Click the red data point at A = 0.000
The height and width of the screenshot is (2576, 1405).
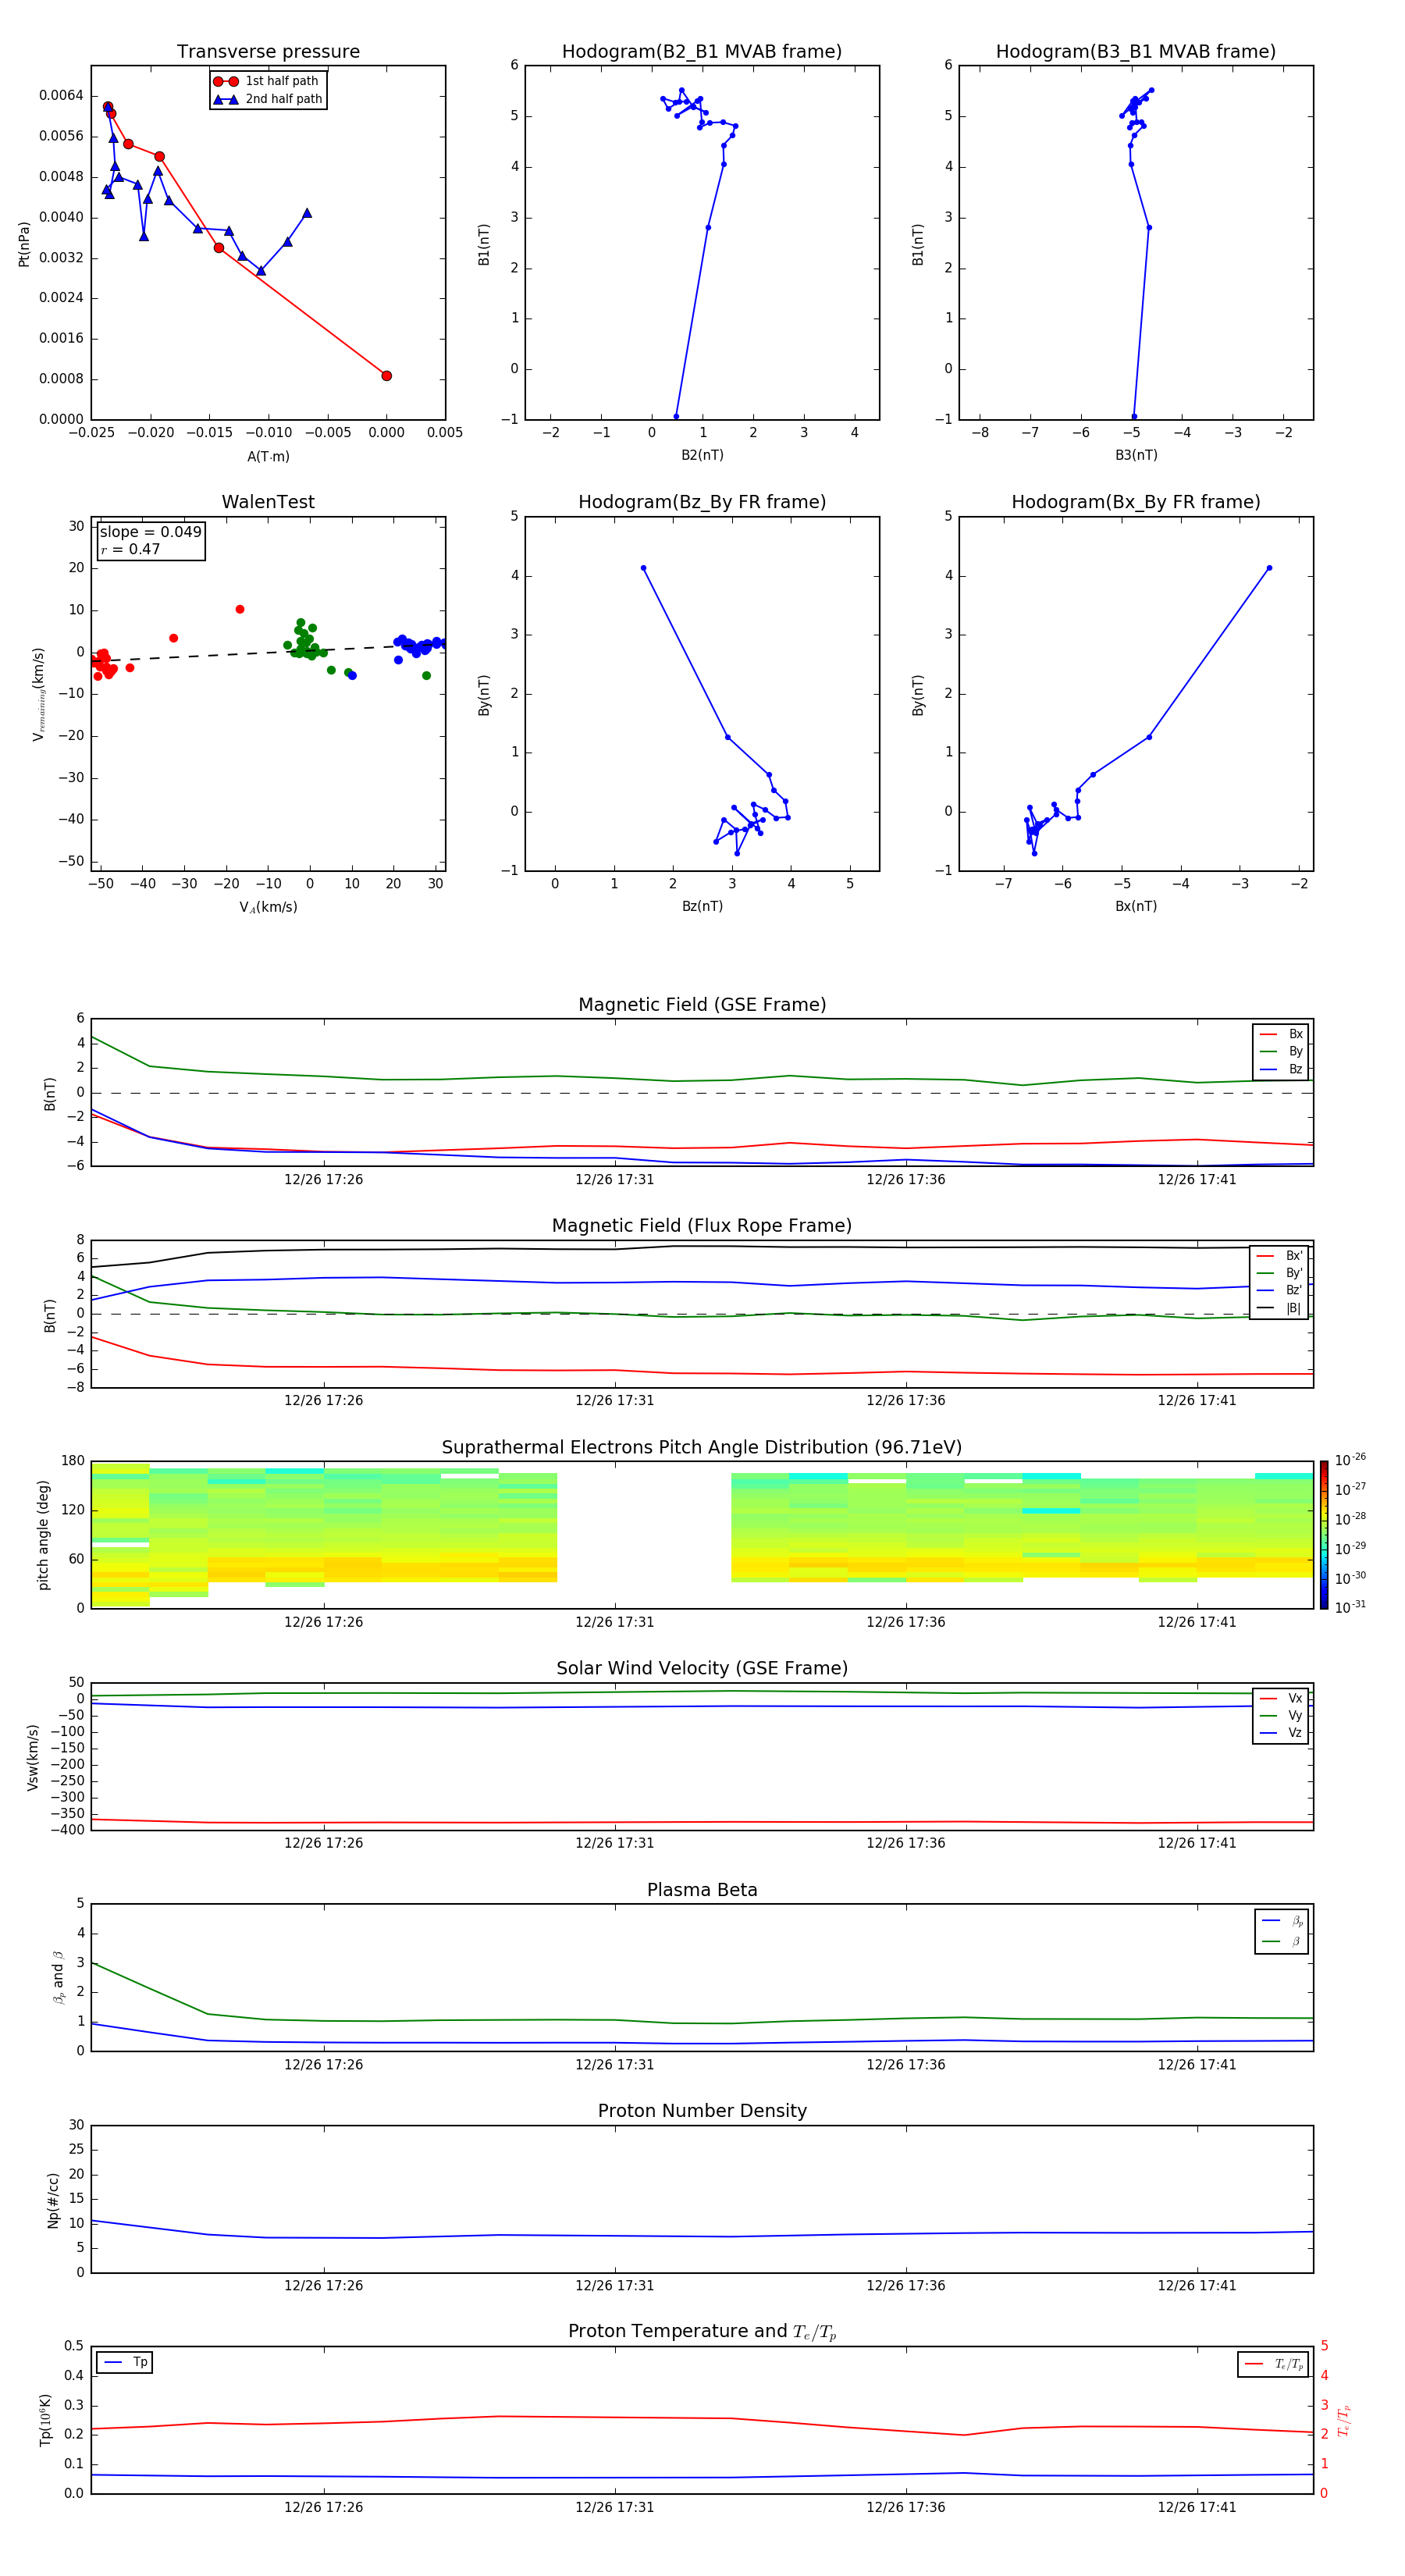[387, 376]
